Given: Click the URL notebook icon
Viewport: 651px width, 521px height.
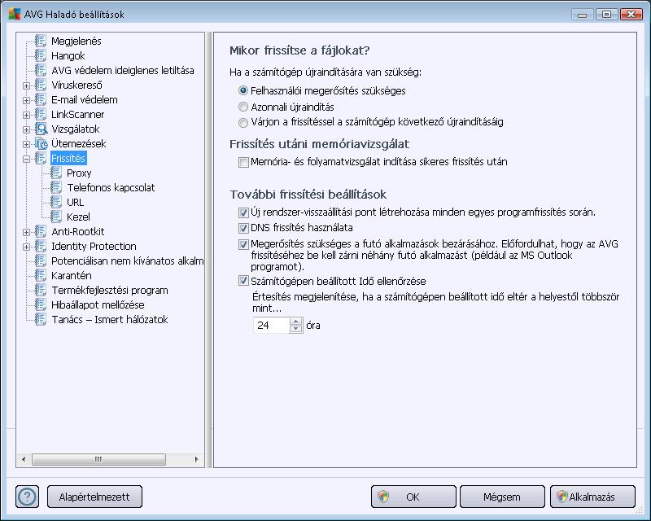Looking at the screenshot, I should (x=56, y=202).
